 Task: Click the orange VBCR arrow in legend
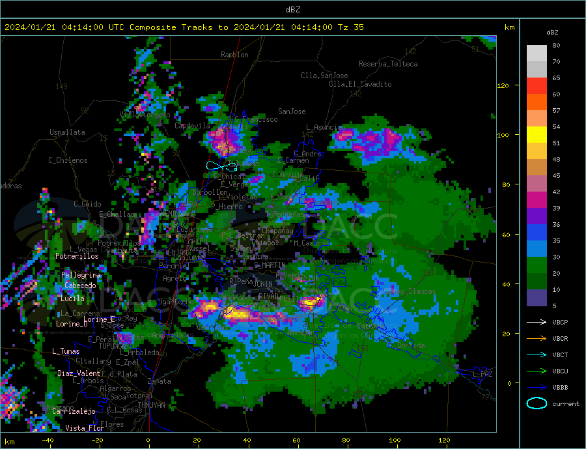pos(537,339)
